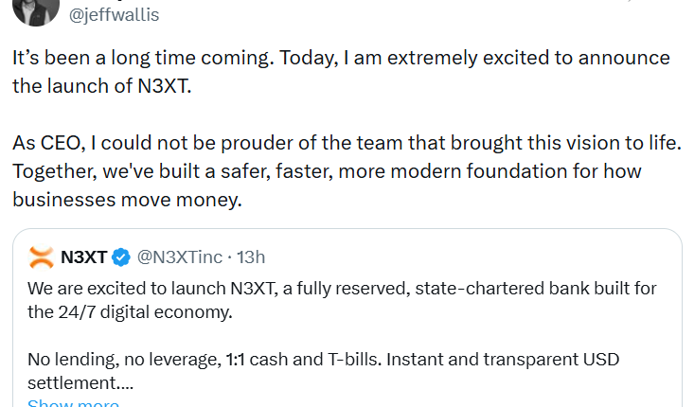Open the @N3XTinc handle in quoted post
This screenshot has height=407, width=694.
[x=182, y=257]
